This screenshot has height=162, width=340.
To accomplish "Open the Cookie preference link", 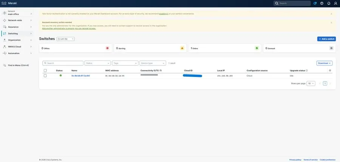I will (x=328, y=160).
